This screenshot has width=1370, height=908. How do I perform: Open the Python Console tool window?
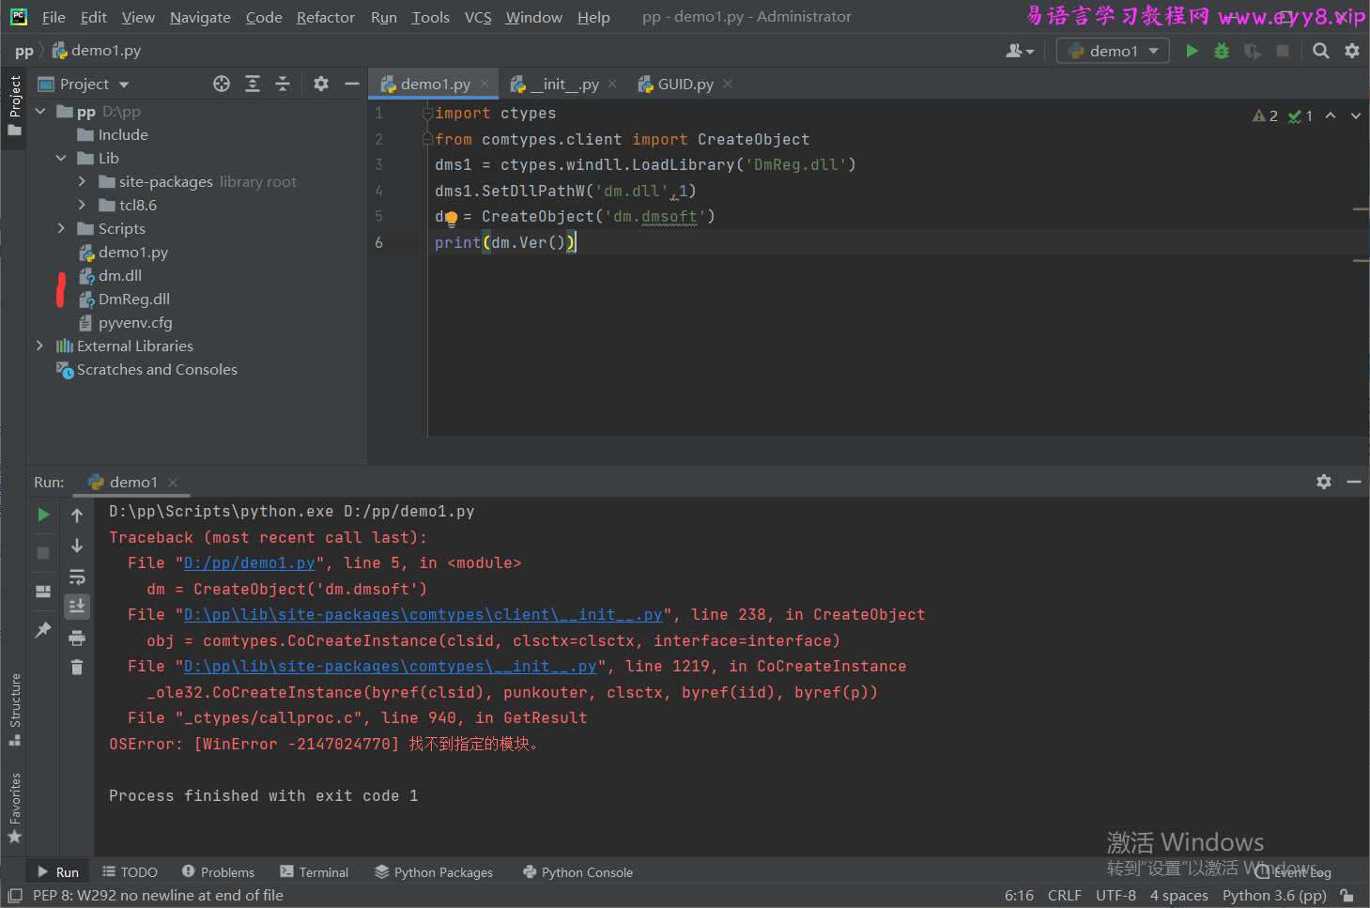click(577, 872)
